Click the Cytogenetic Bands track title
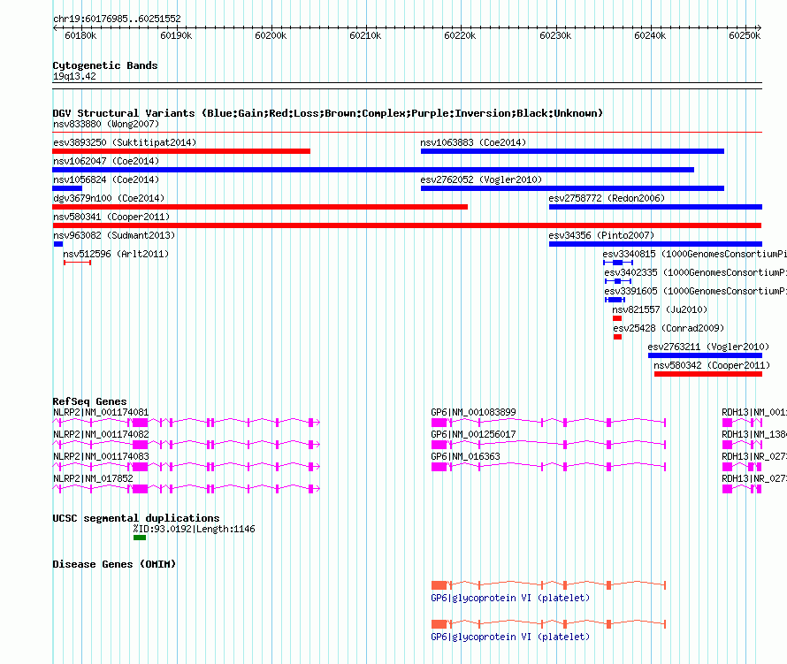This screenshot has width=787, height=664. coord(105,65)
